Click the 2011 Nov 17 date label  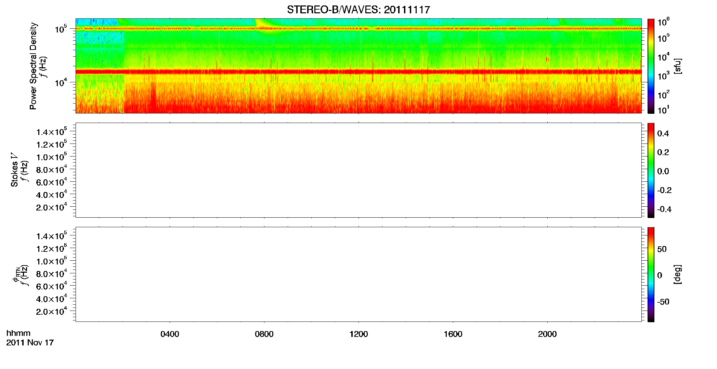click(30, 343)
